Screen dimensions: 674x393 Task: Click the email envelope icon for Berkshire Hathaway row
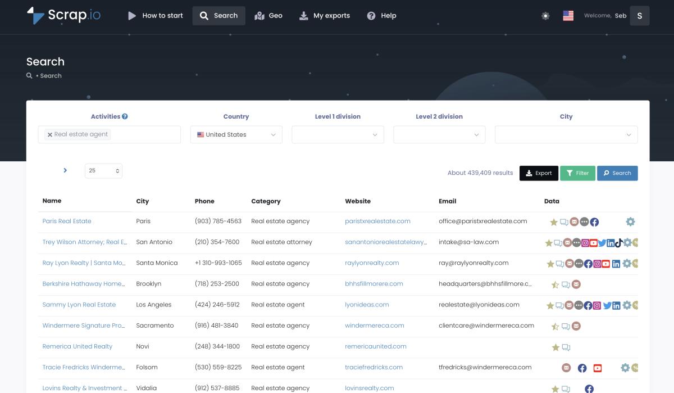click(576, 284)
